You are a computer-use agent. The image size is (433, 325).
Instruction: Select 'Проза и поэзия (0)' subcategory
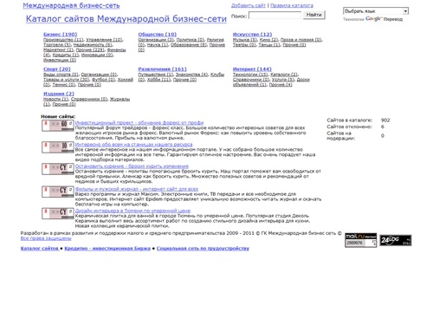pos(301,40)
